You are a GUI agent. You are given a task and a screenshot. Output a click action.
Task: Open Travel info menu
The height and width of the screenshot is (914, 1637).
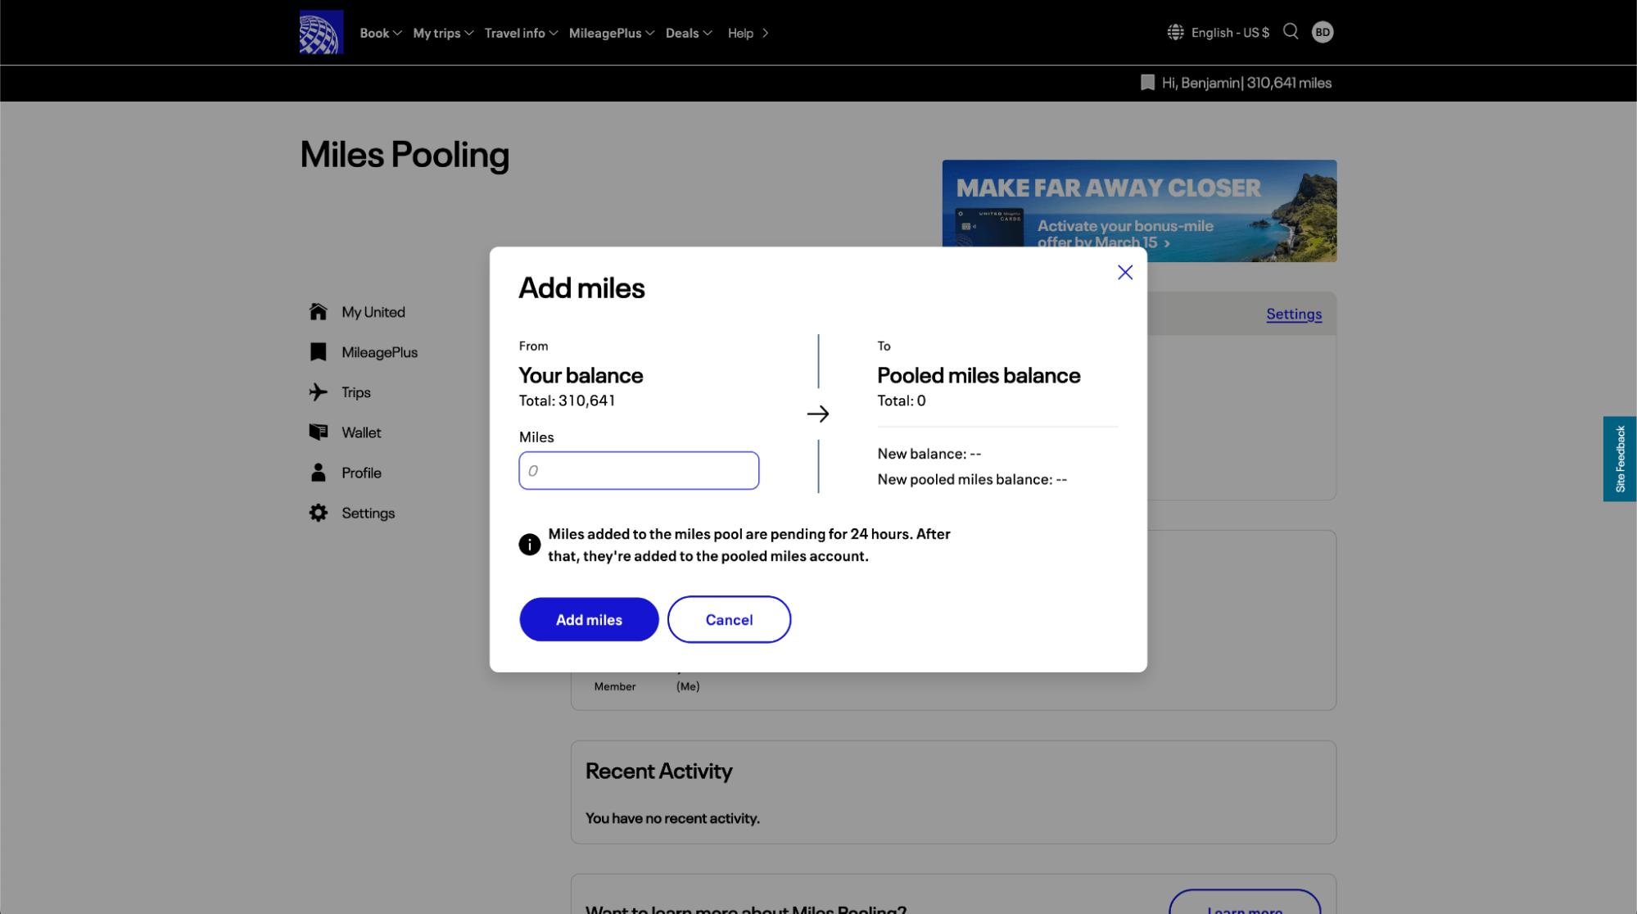(521, 33)
